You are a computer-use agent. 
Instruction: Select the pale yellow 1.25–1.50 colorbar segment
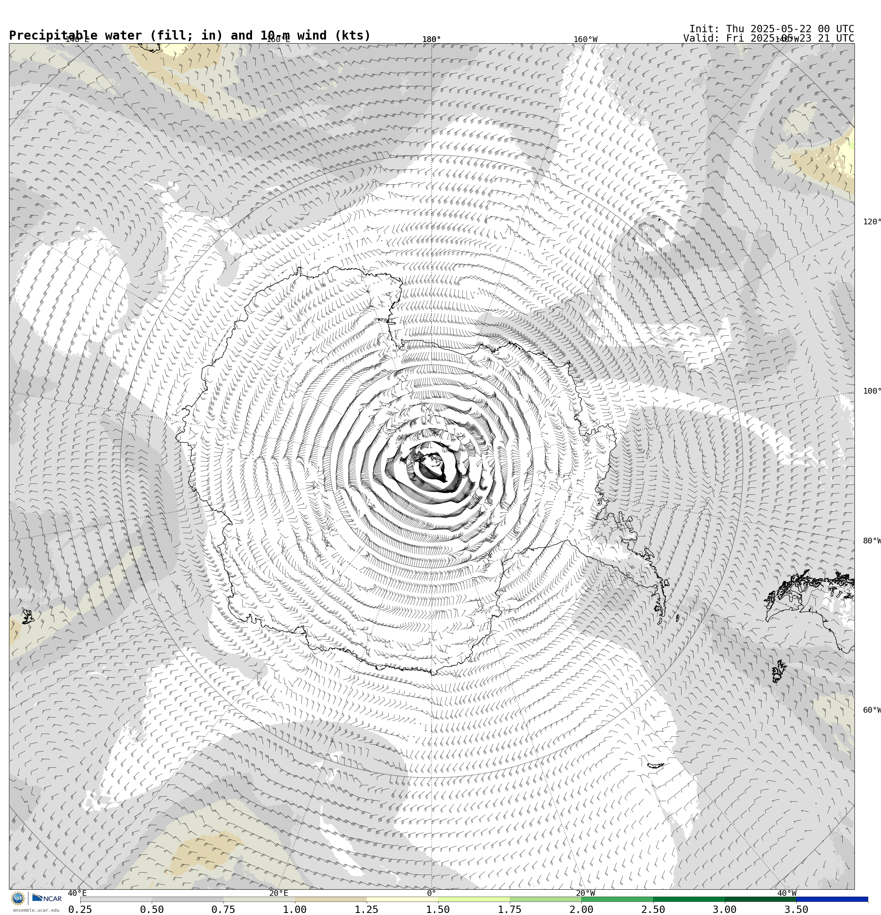402,899
